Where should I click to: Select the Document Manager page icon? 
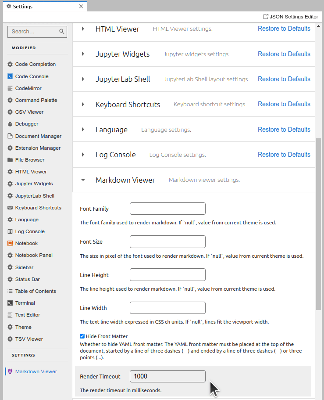[x=10, y=136]
